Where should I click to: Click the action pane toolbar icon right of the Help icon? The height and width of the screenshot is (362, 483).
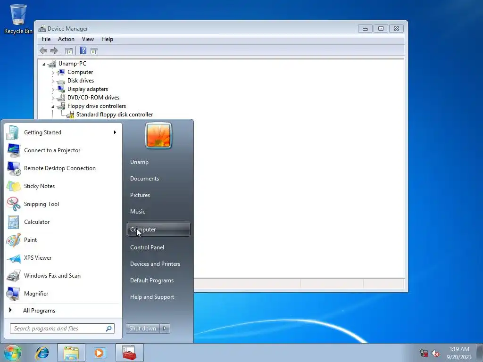tap(94, 51)
